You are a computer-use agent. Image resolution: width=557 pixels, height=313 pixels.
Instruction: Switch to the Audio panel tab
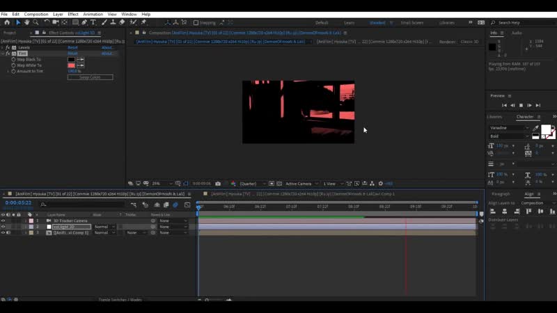coord(517,33)
